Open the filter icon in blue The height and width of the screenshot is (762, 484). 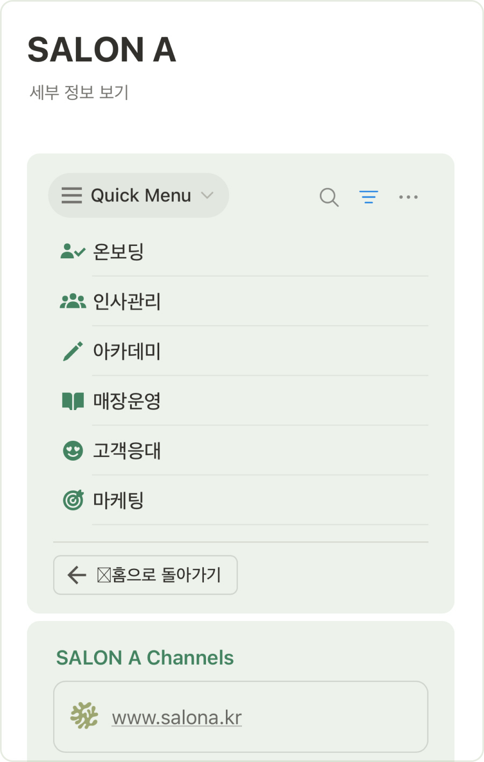[x=369, y=197]
